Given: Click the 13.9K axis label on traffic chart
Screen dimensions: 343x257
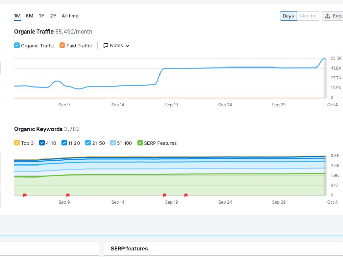Looking at the screenshot, I should tap(336, 88).
